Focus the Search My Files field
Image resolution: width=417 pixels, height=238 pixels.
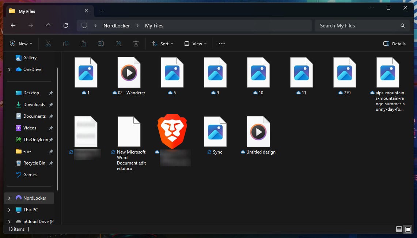[362, 26]
